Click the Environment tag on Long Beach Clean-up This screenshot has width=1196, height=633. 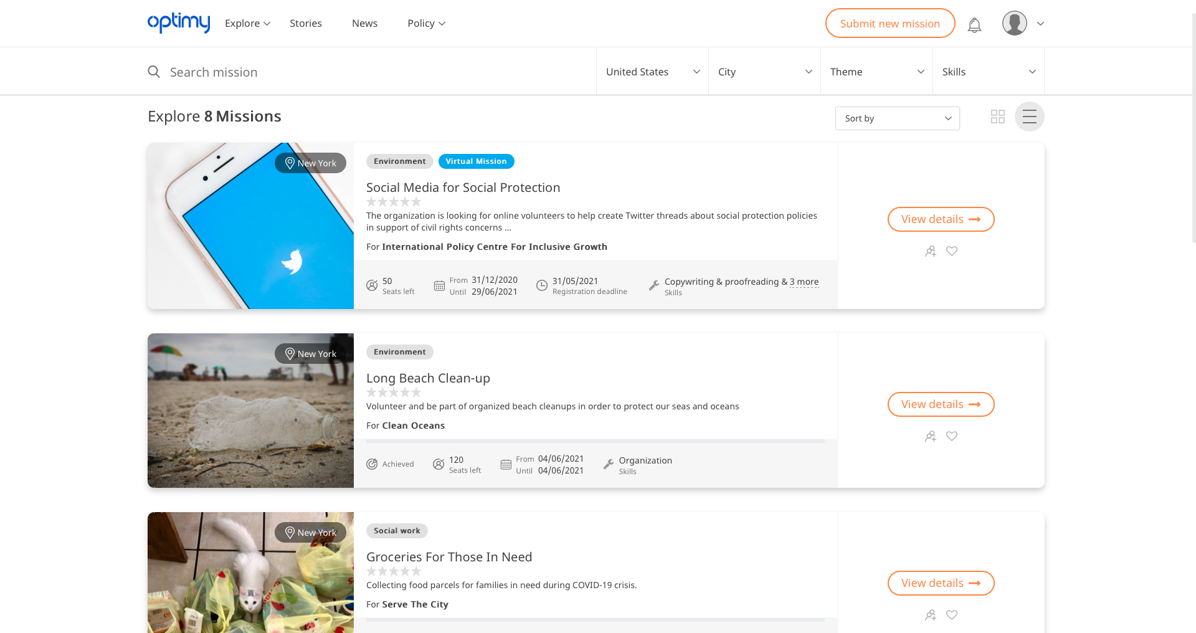399,352
